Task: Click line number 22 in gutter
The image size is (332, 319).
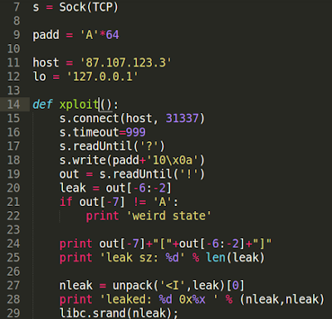Action: tap(13, 215)
